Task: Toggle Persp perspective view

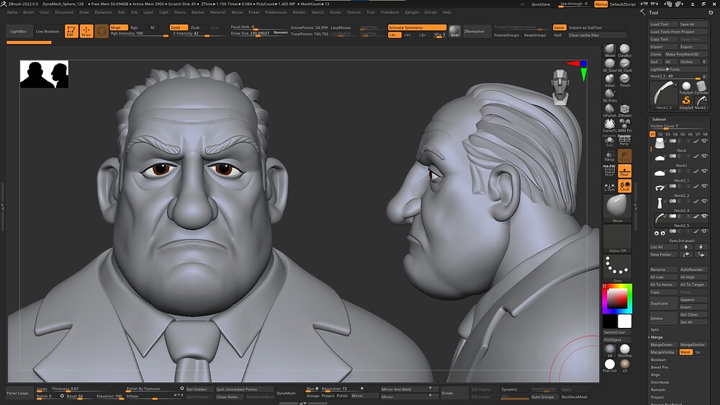Action: click(624, 141)
